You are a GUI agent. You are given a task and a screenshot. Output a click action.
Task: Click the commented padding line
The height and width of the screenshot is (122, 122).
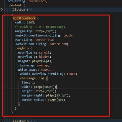tap(41, 27)
